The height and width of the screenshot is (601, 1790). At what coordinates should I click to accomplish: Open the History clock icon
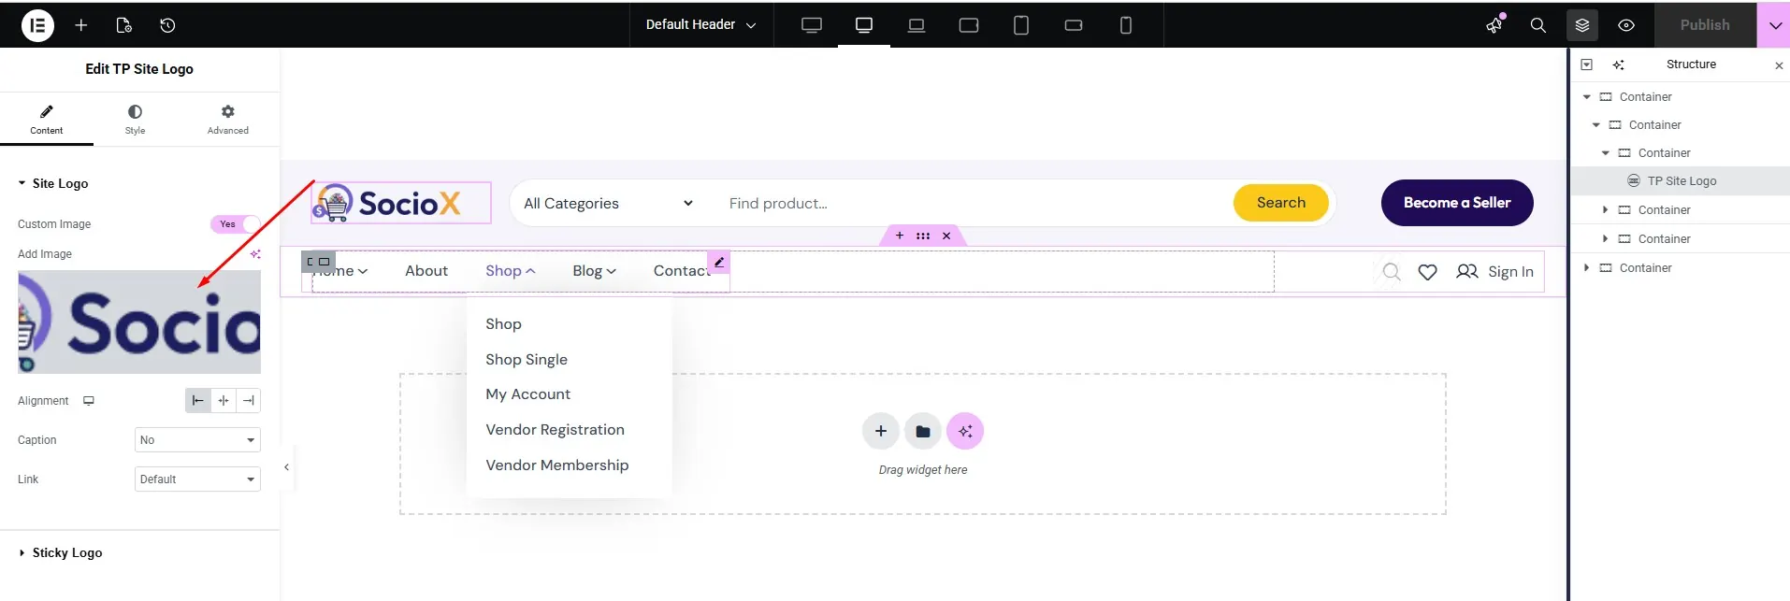click(167, 25)
